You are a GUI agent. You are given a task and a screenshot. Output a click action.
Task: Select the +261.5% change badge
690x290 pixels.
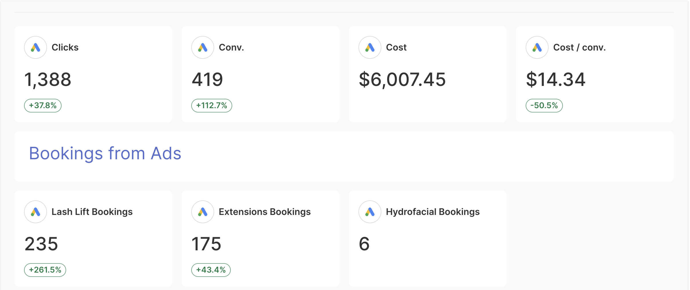click(x=45, y=270)
